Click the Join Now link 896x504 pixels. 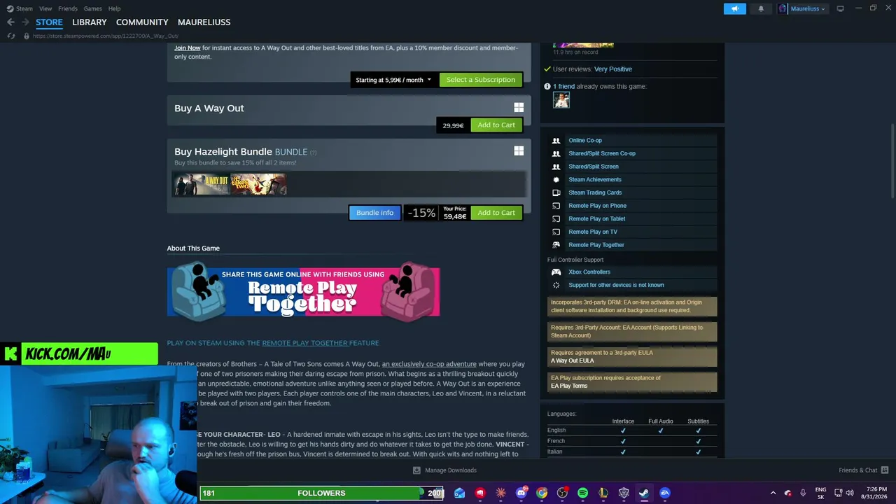(x=188, y=48)
